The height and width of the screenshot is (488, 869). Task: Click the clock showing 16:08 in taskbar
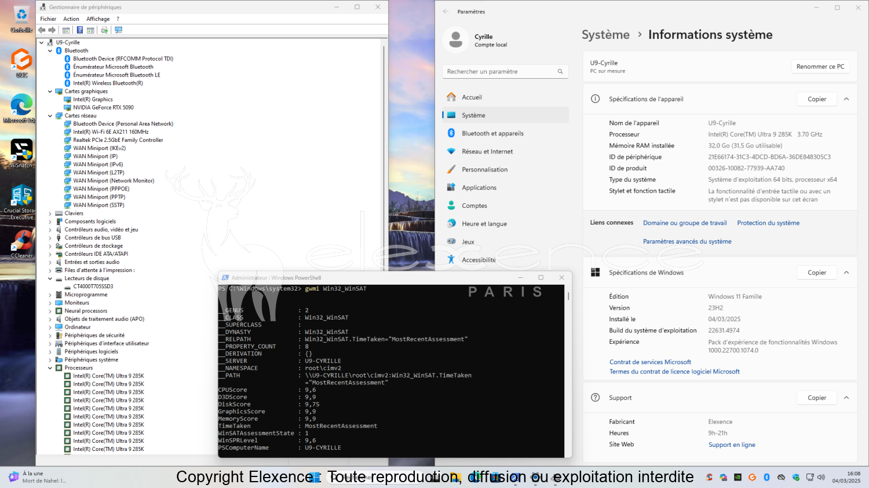(x=846, y=478)
